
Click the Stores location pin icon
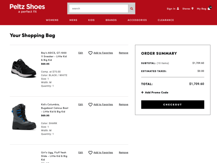pos(193,9)
